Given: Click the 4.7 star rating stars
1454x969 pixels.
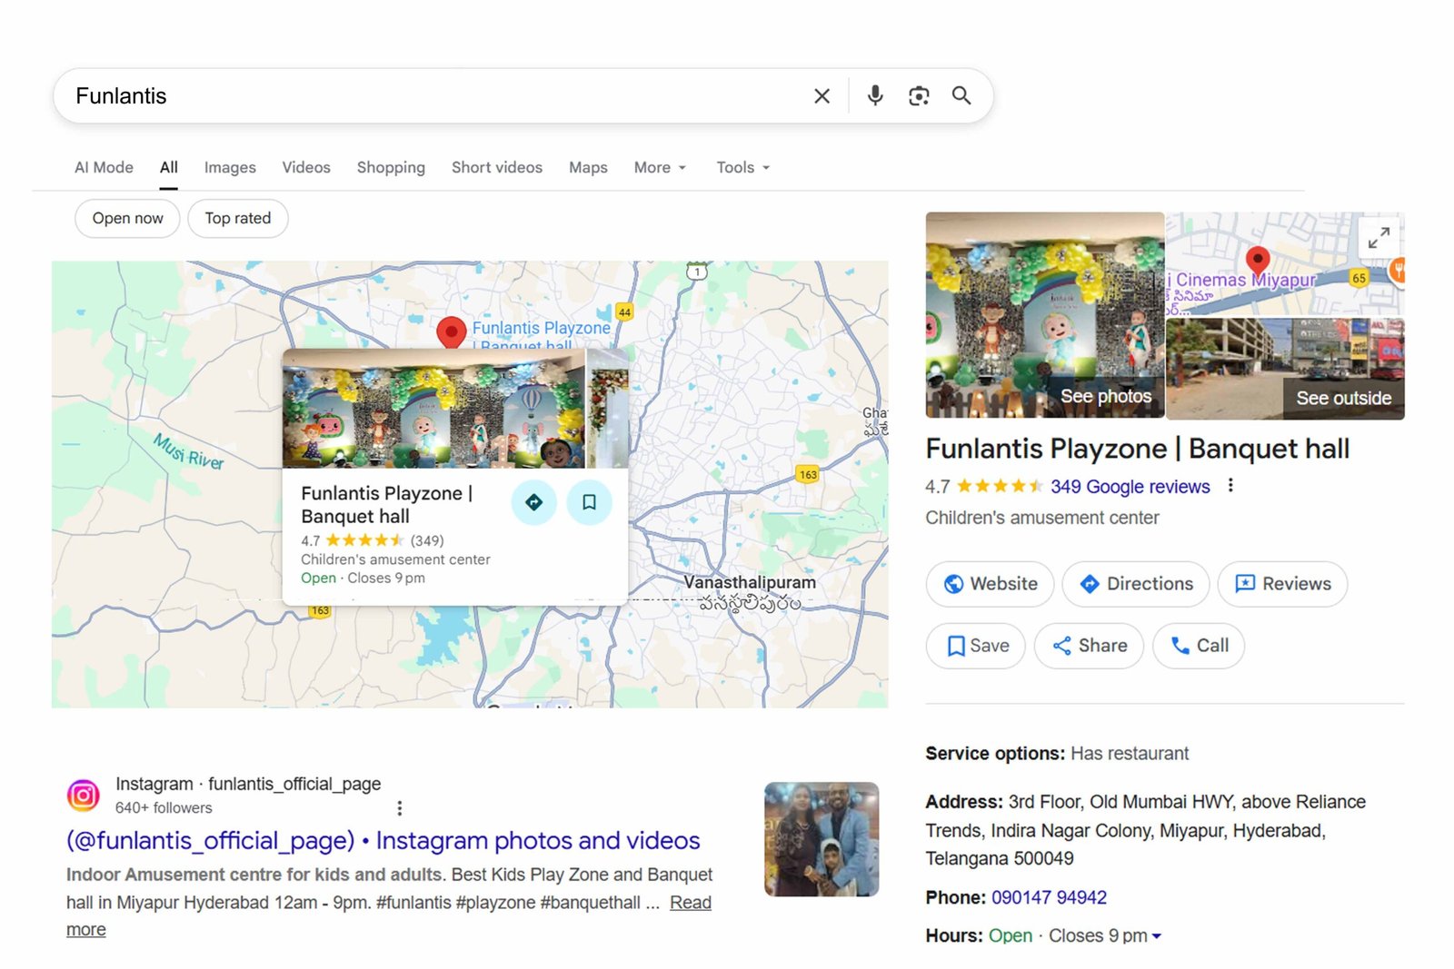Looking at the screenshot, I should click(x=1001, y=487).
